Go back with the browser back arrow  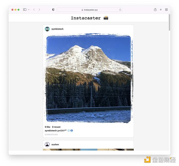(x=34, y=10)
